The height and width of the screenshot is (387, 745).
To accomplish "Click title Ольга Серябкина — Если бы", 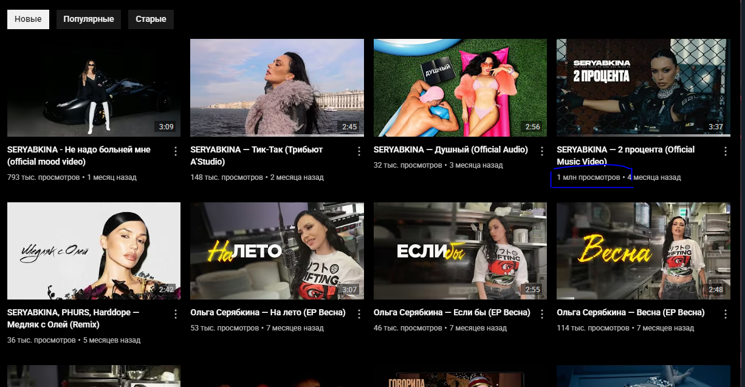I will coord(452,312).
